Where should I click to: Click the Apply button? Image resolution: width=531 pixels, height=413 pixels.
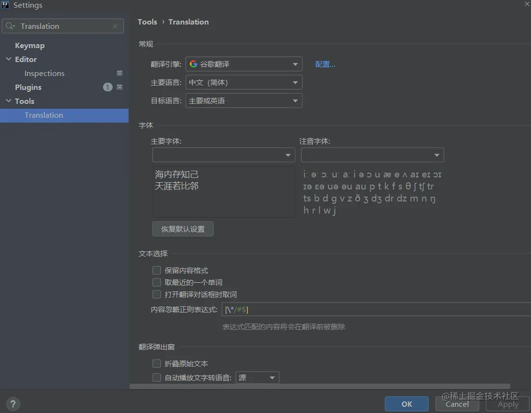point(508,404)
